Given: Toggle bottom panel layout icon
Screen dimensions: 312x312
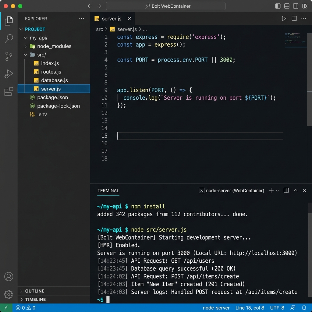Looking at the screenshot, I should click(x=287, y=6).
